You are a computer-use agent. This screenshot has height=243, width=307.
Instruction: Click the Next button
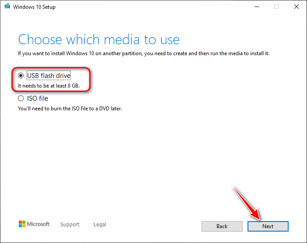pyautogui.click(x=268, y=226)
